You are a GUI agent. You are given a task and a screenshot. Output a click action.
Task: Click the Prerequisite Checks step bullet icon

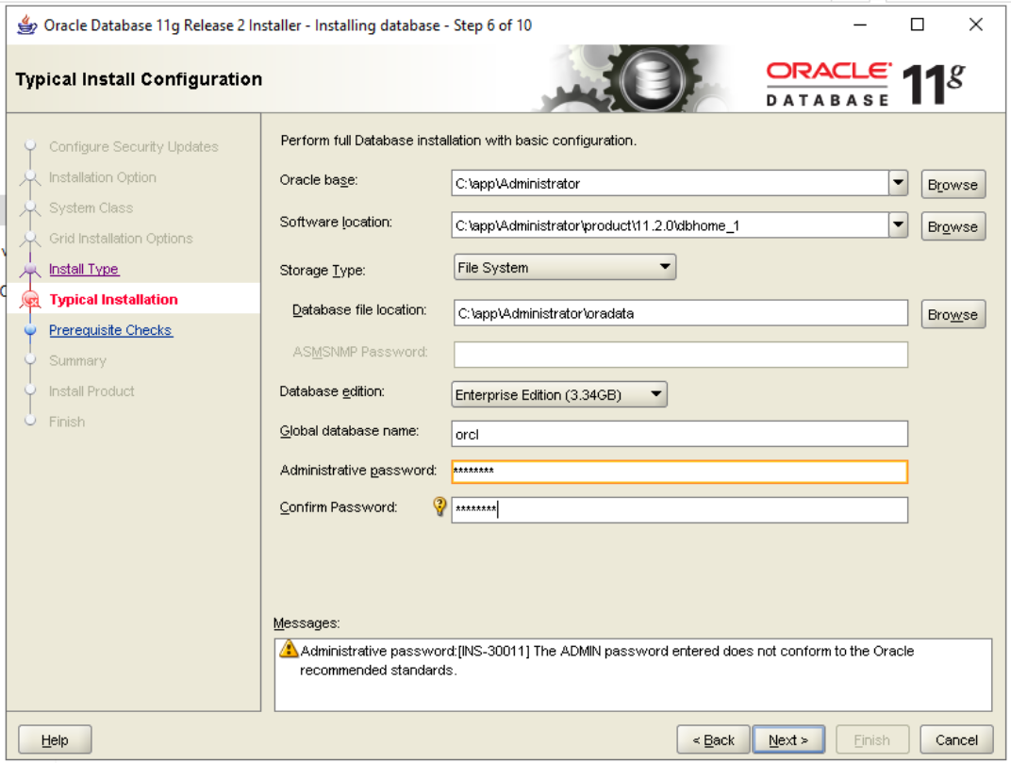29,330
